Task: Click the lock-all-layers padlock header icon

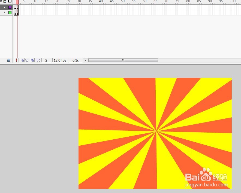Action: click(x=5, y=1)
